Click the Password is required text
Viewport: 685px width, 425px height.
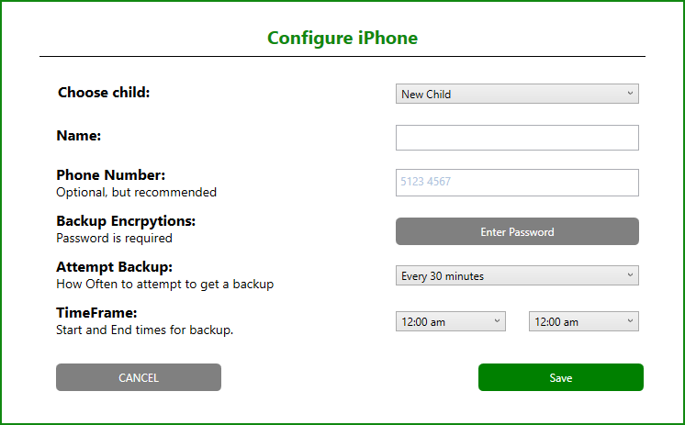(x=114, y=238)
